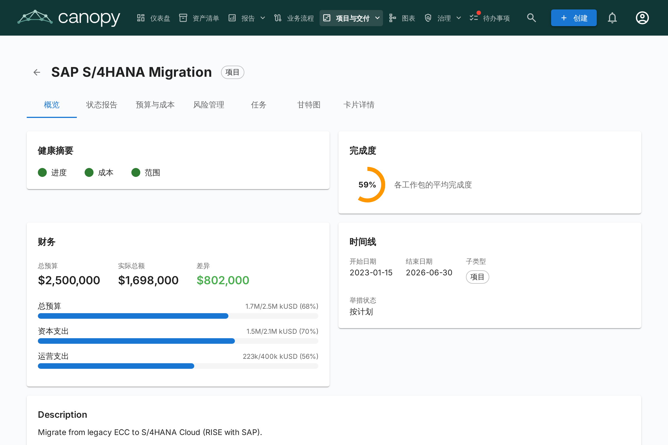The image size is (668, 445).
Task: Click the 59% completion ring
Action: [367, 185]
